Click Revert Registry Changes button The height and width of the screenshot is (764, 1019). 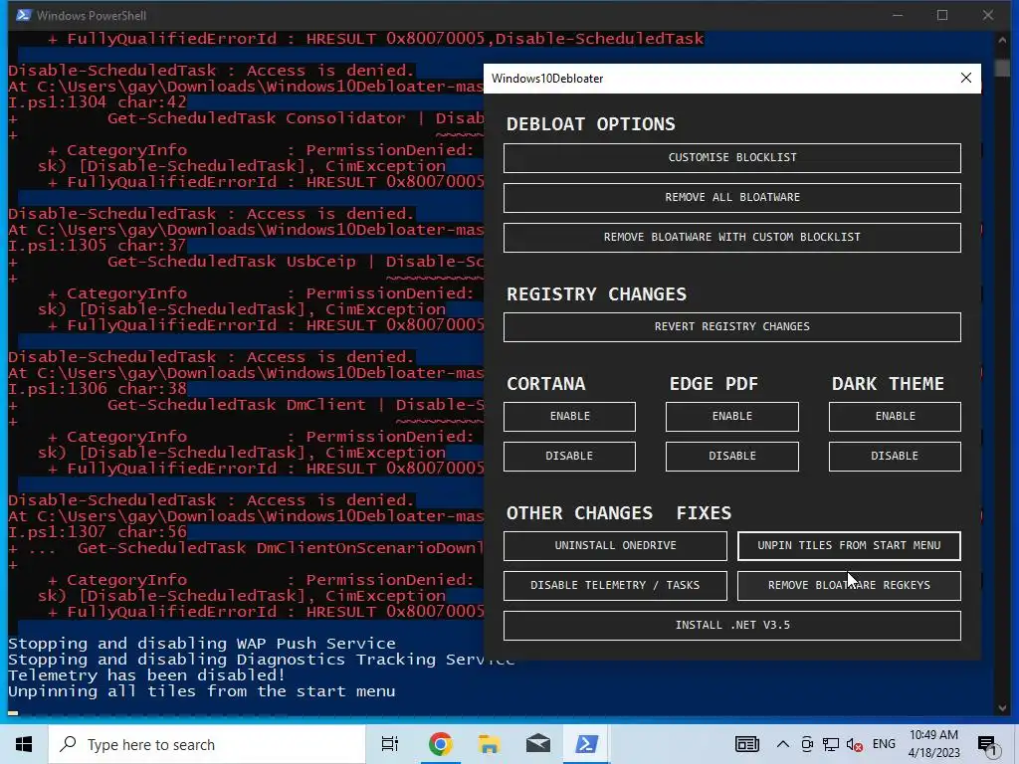pos(731,326)
